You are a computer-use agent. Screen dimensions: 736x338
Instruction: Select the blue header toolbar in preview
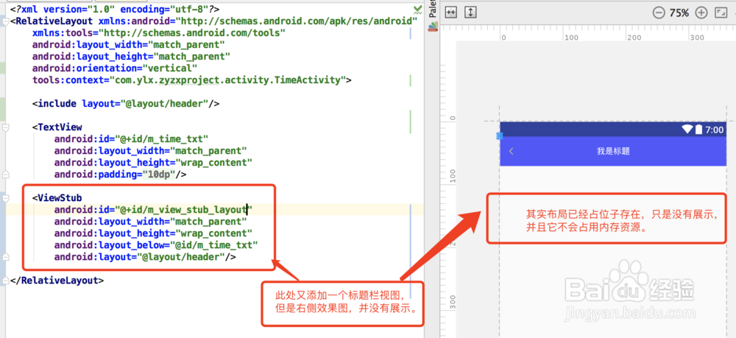[x=613, y=151]
